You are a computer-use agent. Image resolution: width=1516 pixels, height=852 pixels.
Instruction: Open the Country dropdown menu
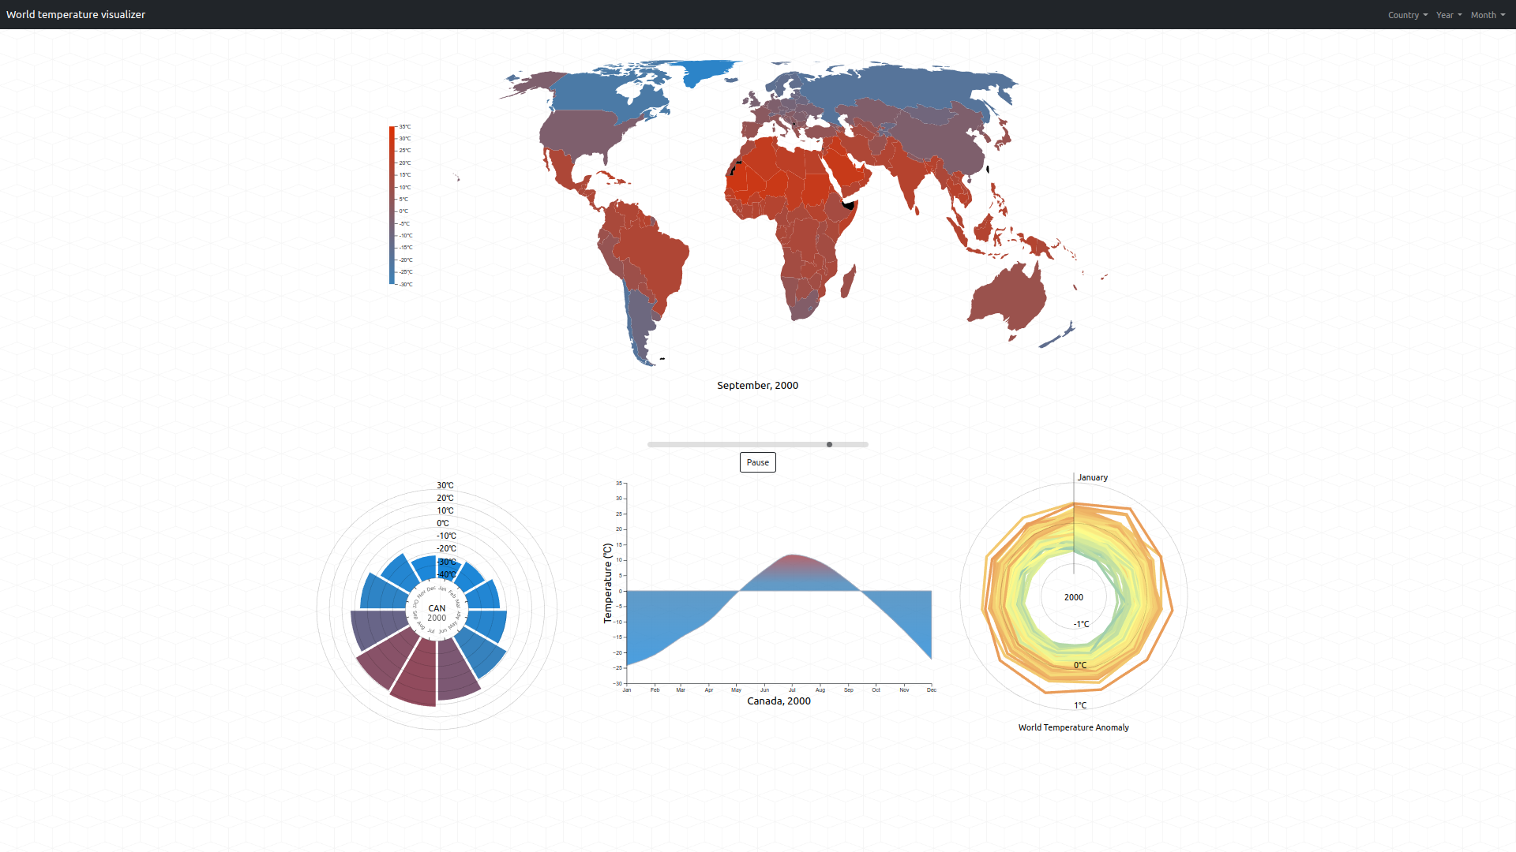(1407, 15)
